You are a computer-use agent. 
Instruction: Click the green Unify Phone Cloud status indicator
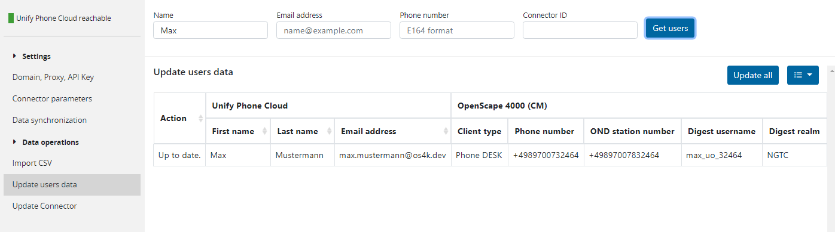coord(11,18)
